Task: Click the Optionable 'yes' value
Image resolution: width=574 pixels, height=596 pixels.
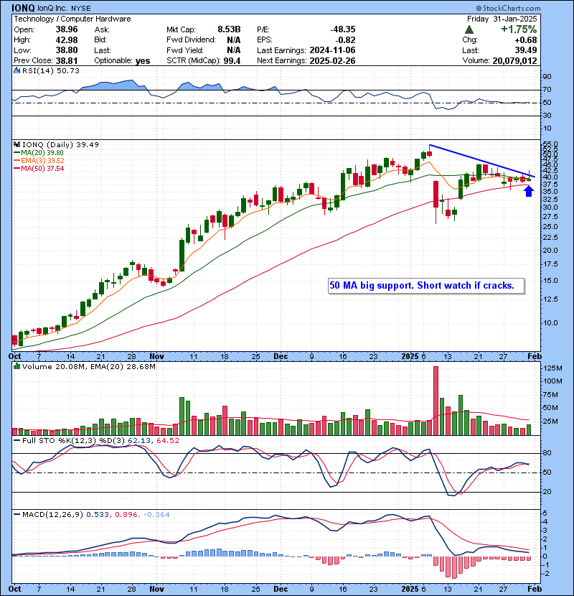Action: 143,61
